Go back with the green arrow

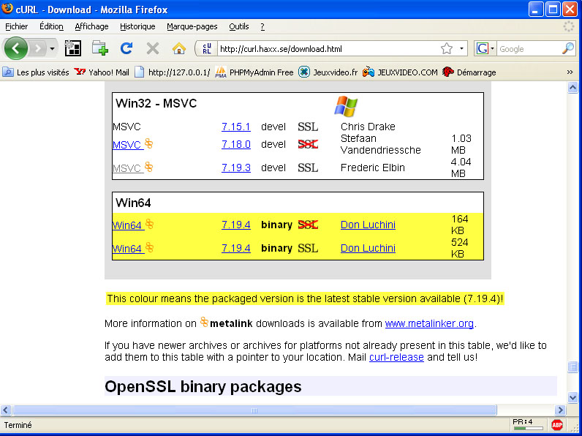pyautogui.click(x=15, y=48)
